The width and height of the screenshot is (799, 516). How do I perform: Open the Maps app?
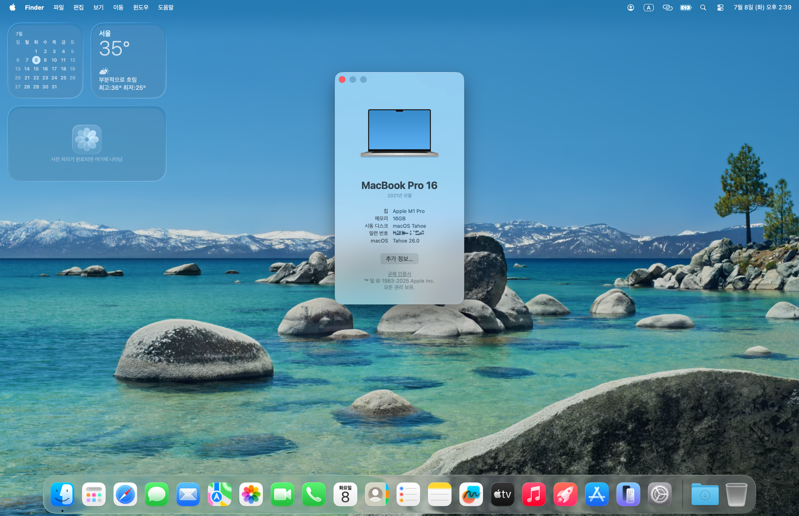[x=220, y=494]
